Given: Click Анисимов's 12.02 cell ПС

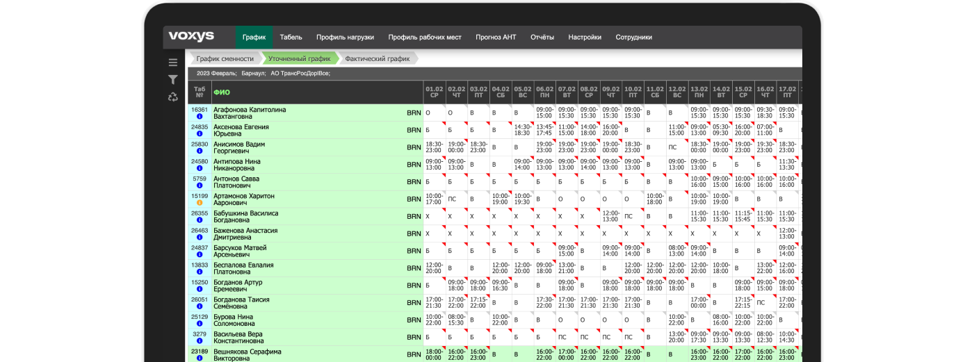Looking at the screenshot, I should click(677, 147).
